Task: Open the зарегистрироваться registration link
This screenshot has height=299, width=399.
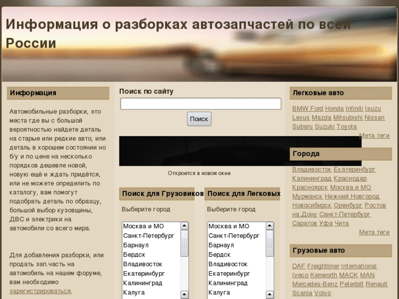Action: coord(40,291)
